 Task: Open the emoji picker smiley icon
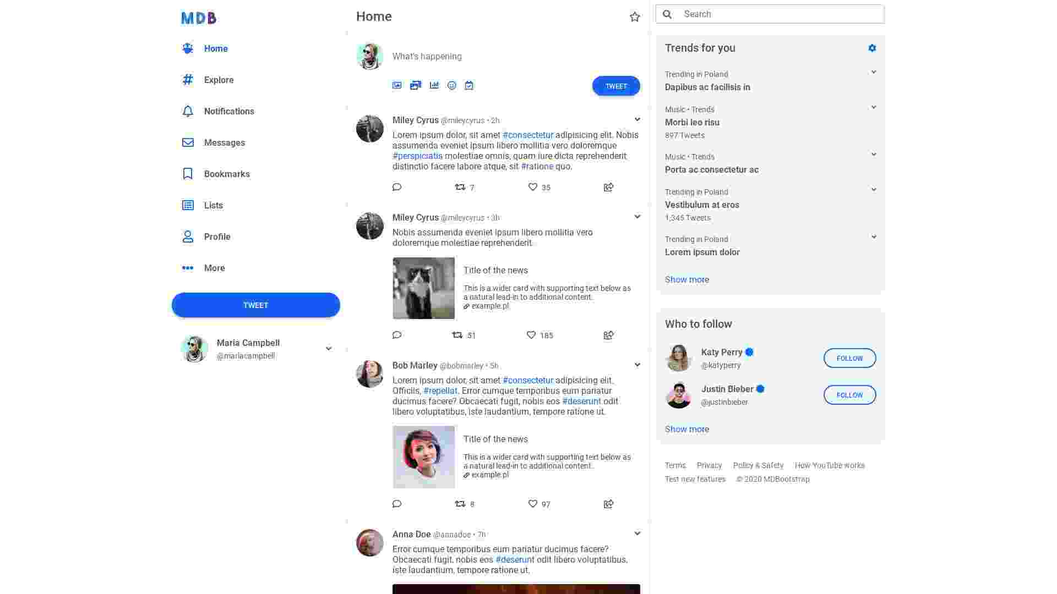coord(452,85)
